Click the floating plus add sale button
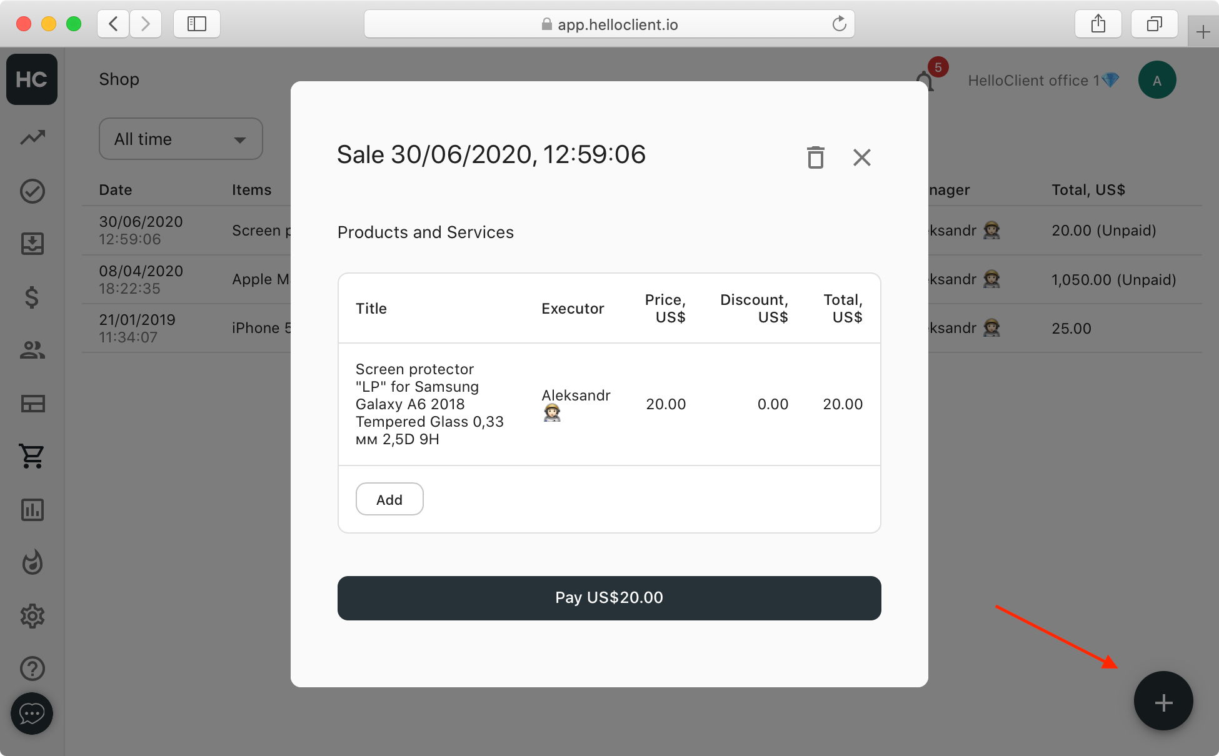 [1163, 701]
